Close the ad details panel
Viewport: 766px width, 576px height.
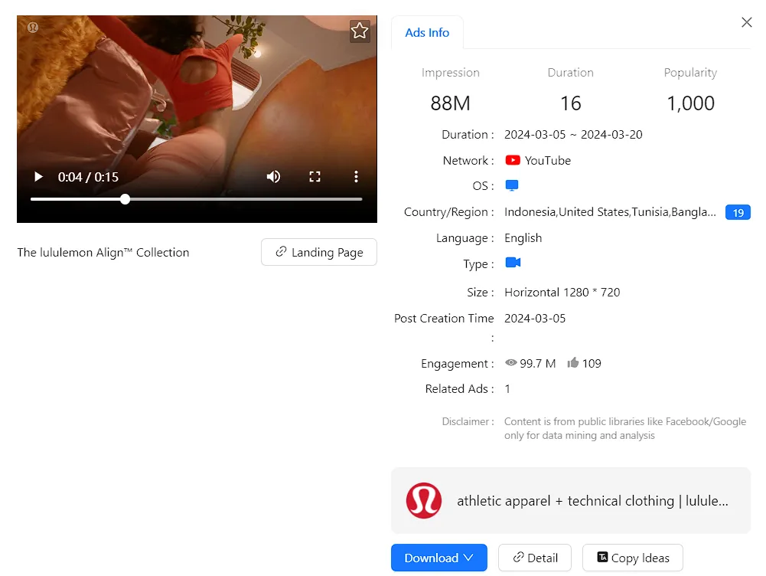747,23
